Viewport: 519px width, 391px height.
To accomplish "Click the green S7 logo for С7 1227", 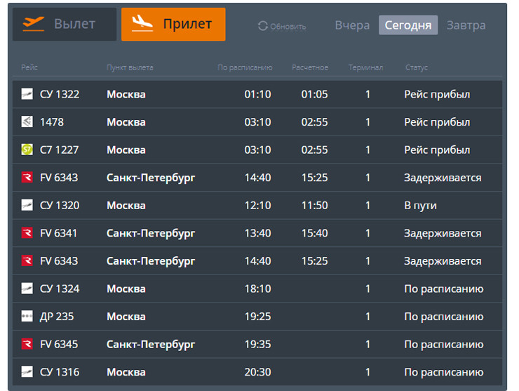I will tap(27, 150).
